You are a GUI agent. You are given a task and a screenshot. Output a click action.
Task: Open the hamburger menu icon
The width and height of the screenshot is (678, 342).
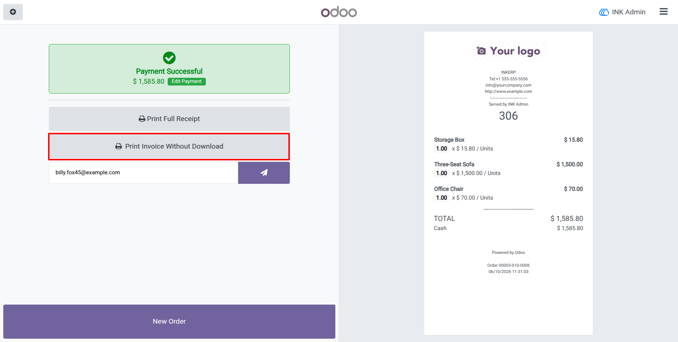coord(663,12)
